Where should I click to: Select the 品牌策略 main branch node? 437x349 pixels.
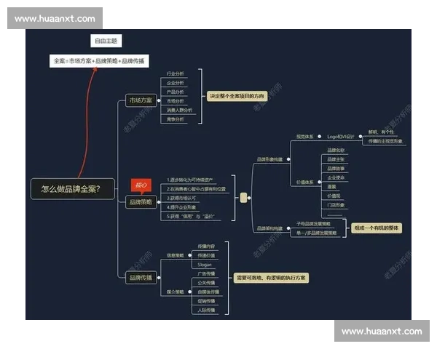pyautogui.click(x=141, y=201)
